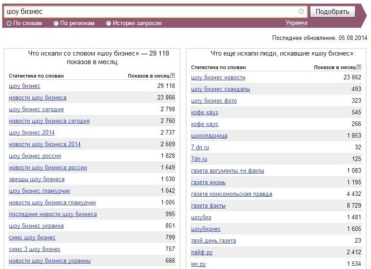
Task: Click the 'Подобрать' button
Action: (332, 12)
